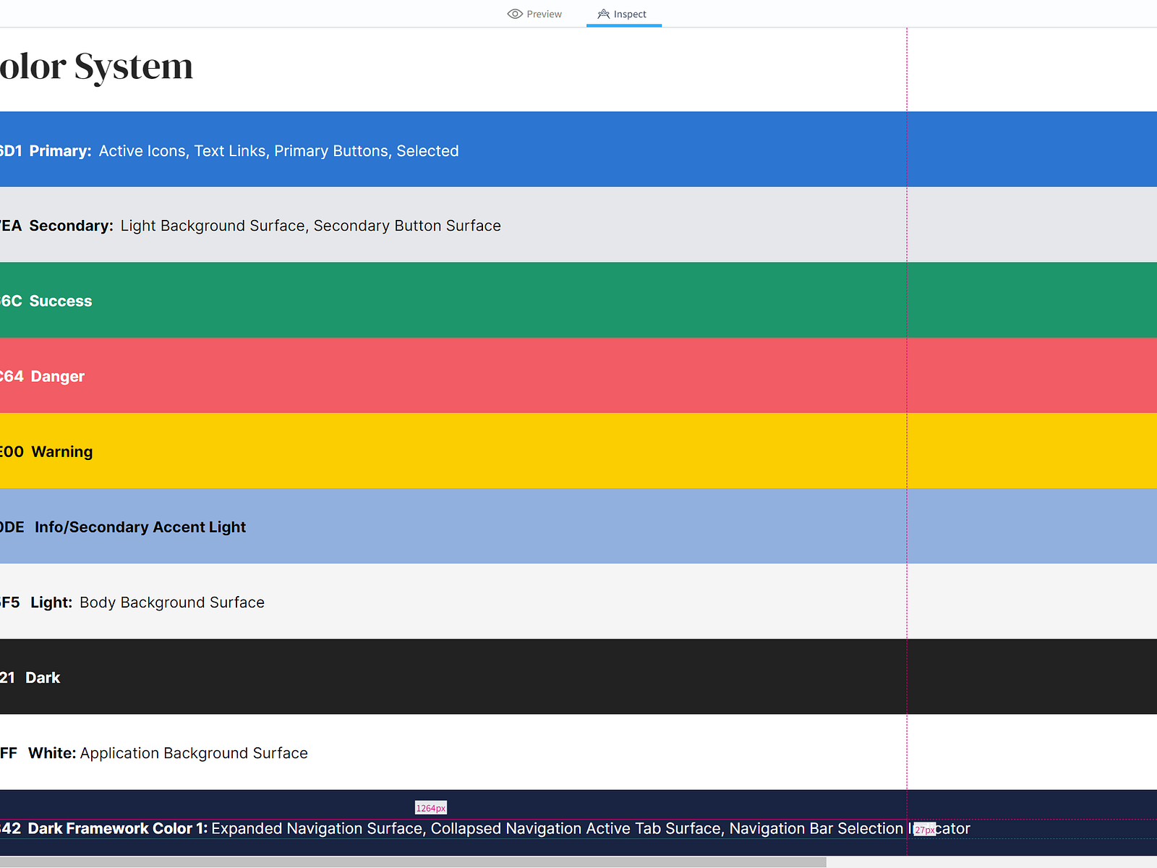
Task: Click the pink vertical guide line
Action: [x=908, y=434]
